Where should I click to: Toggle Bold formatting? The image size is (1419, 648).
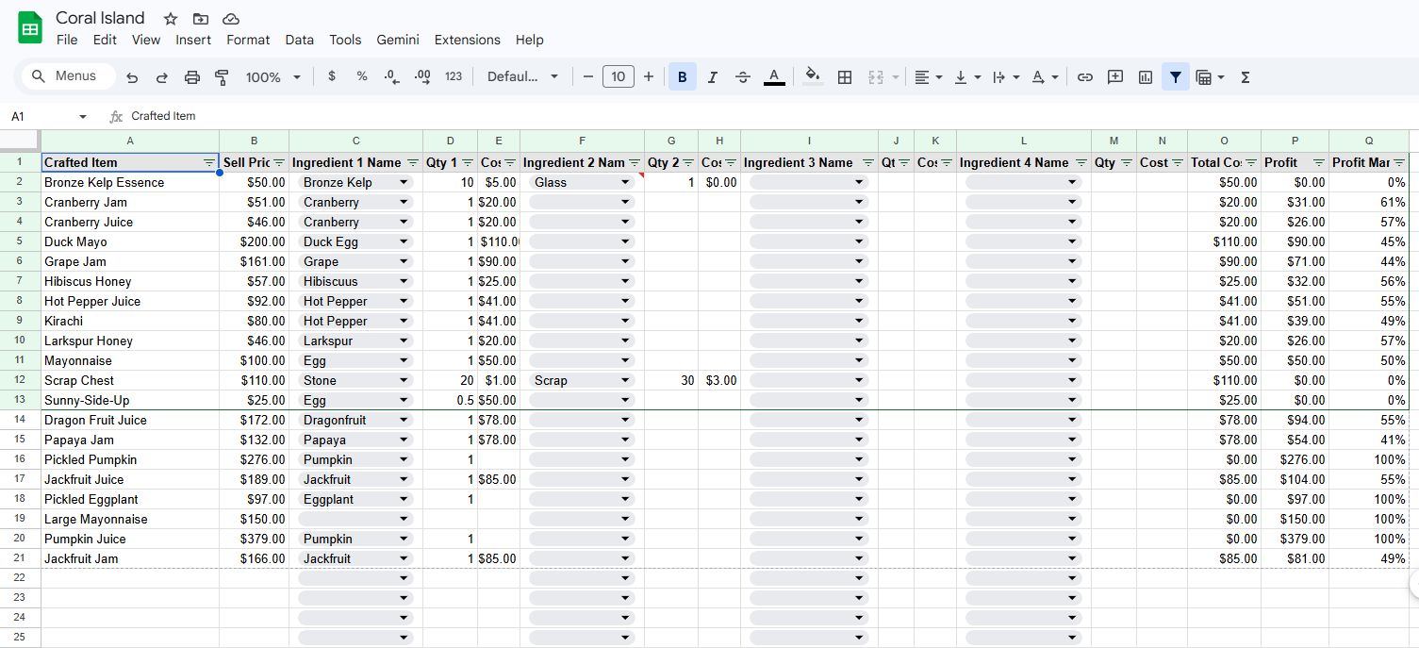point(682,77)
